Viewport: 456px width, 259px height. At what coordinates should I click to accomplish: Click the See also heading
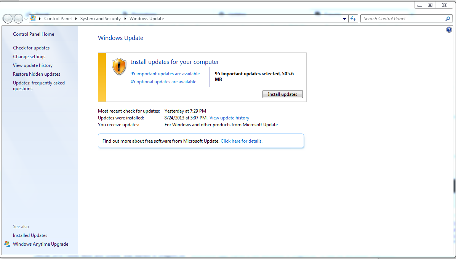coord(21,227)
